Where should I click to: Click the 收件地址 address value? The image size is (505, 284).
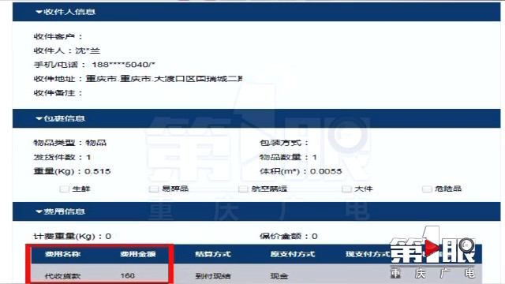[x=164, y=79]
